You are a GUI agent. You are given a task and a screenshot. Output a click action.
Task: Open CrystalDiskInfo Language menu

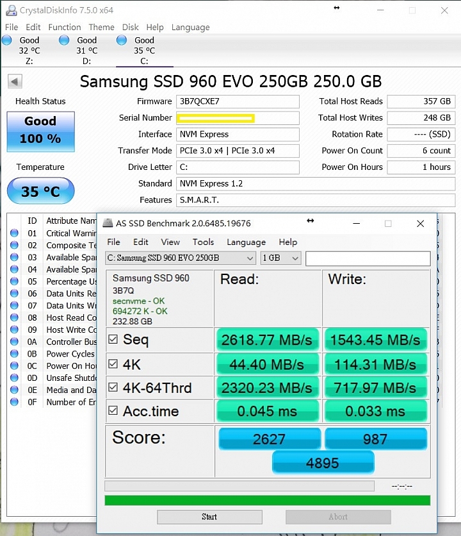pyautogui.click(x=191, y=28)
